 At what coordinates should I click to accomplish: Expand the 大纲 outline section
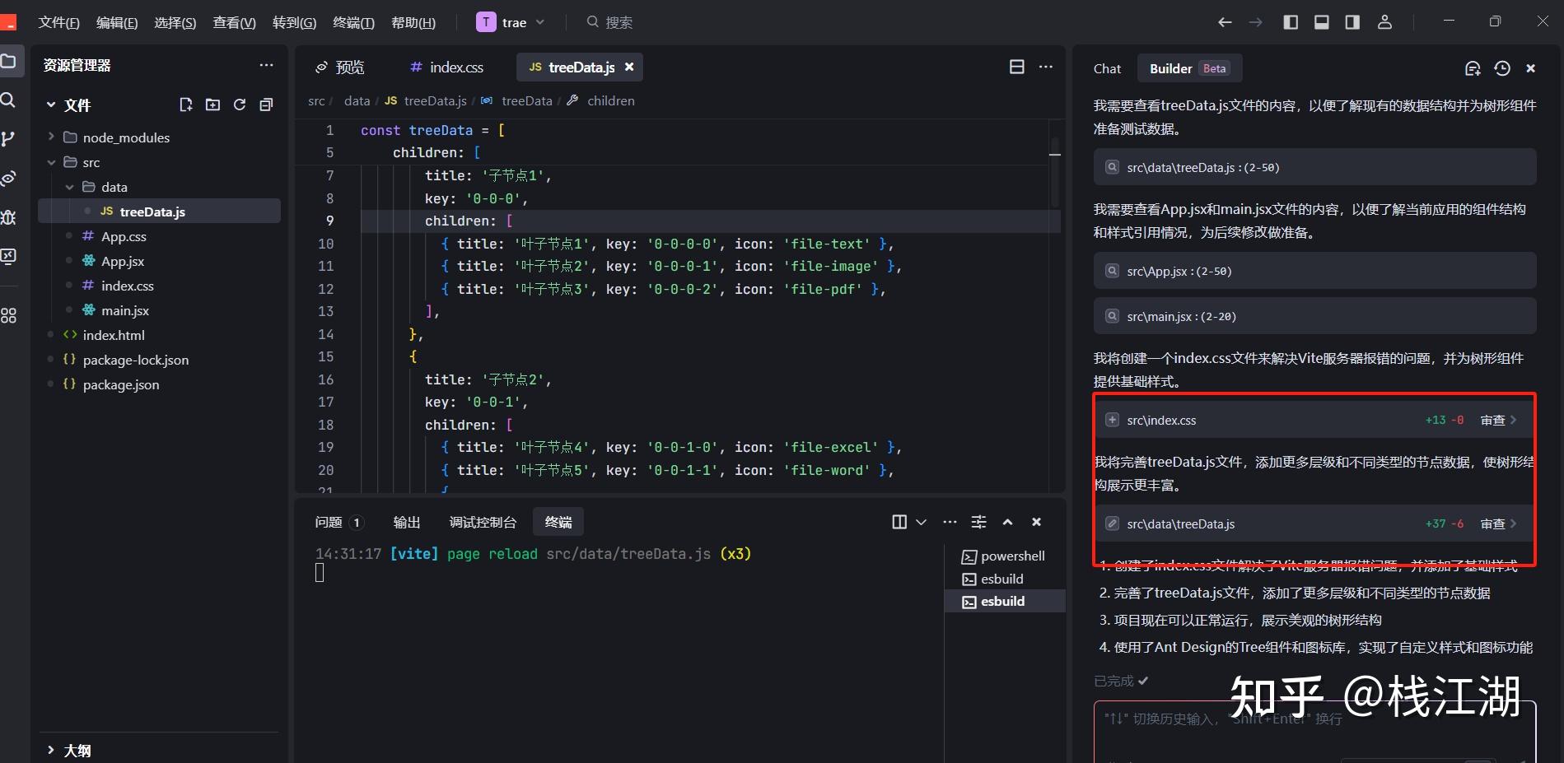(x=77, y=750)
